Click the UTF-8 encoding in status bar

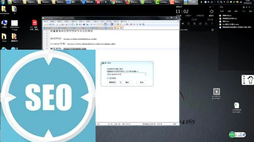tap(160, 124)
